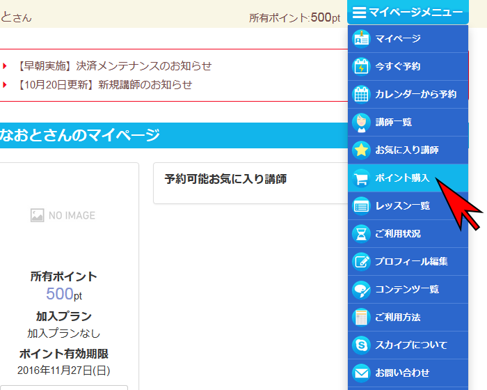Click the pencil profile edit icon

pyautogui.click(x=361, y=261)
